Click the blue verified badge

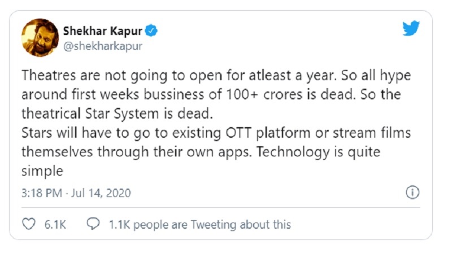pyautogui.click(x=151, y=30)
